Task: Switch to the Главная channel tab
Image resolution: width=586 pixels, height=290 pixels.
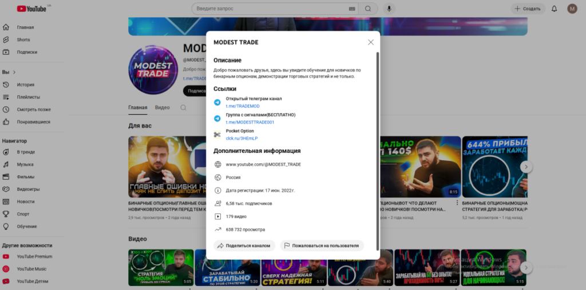Action: pyautogui.click(x=137, y=107)
